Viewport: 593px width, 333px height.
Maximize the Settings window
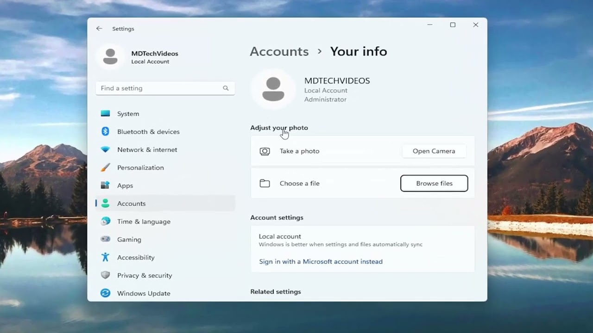pos(453,25)
